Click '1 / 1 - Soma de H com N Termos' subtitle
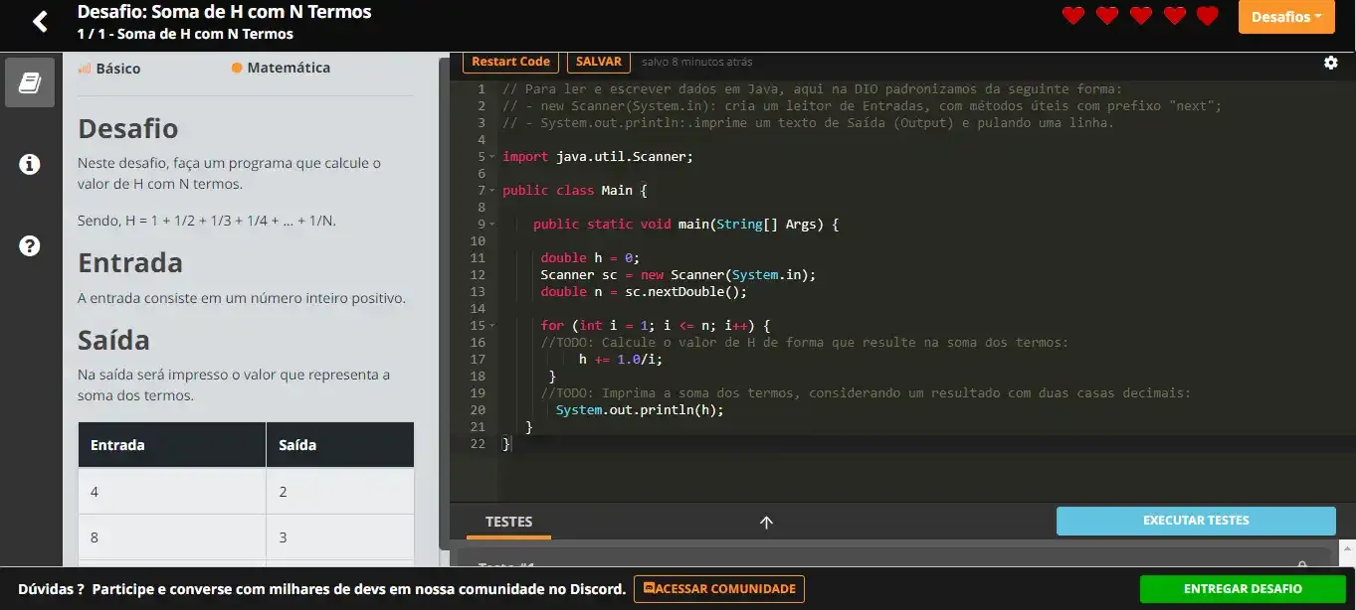 (x=185, y=34)
